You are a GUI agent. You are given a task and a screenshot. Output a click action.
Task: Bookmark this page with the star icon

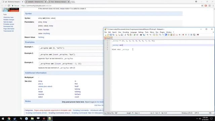pyautogui.click(x=202, y=6)
